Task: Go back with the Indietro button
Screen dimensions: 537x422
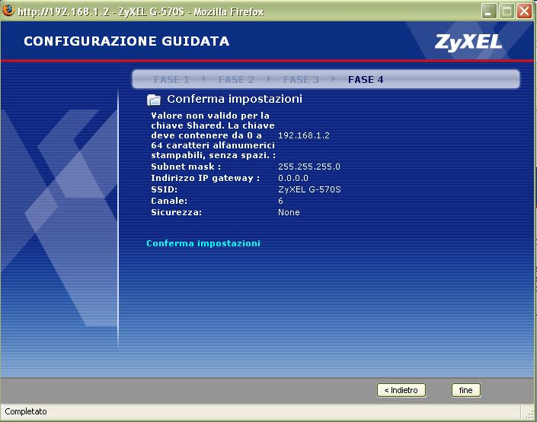Action: pyautogui.click(x=401, y=390)
